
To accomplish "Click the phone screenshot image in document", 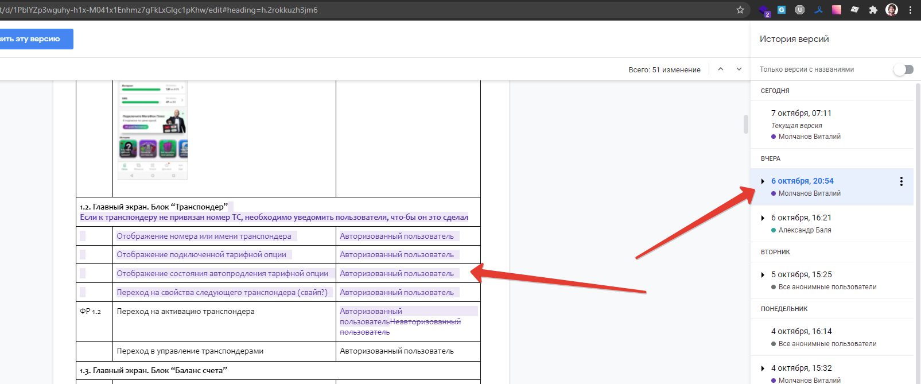I will 153,130.
